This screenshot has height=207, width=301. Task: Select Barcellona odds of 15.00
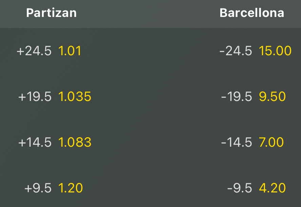pos(275,51)
